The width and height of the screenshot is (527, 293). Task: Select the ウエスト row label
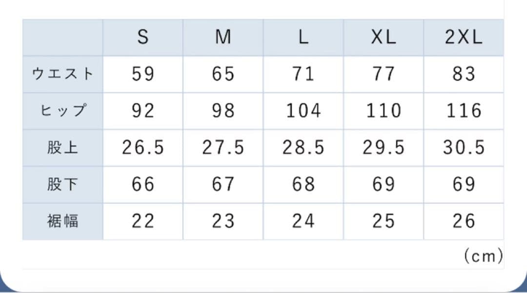pos(62,74)
